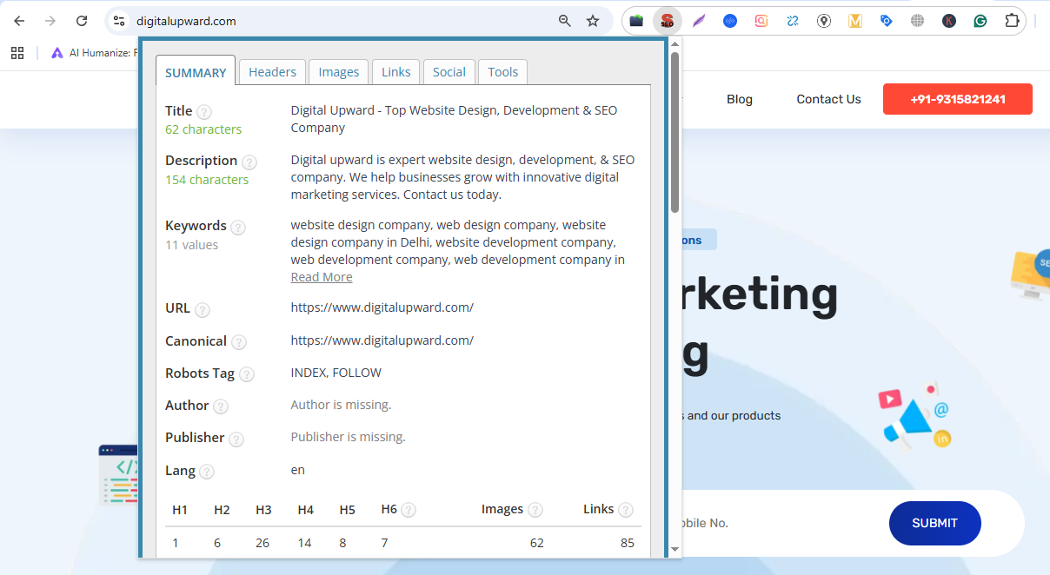Reload the page

82,21
